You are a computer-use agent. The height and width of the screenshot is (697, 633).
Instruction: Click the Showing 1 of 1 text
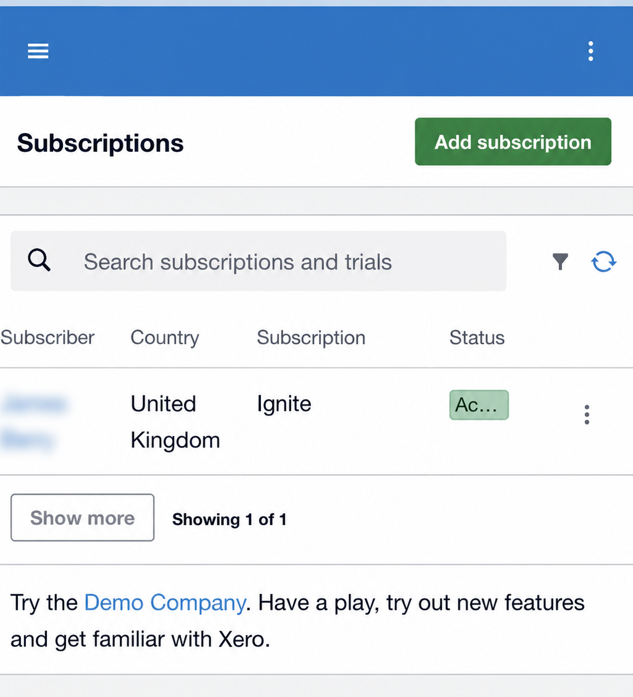230,519
